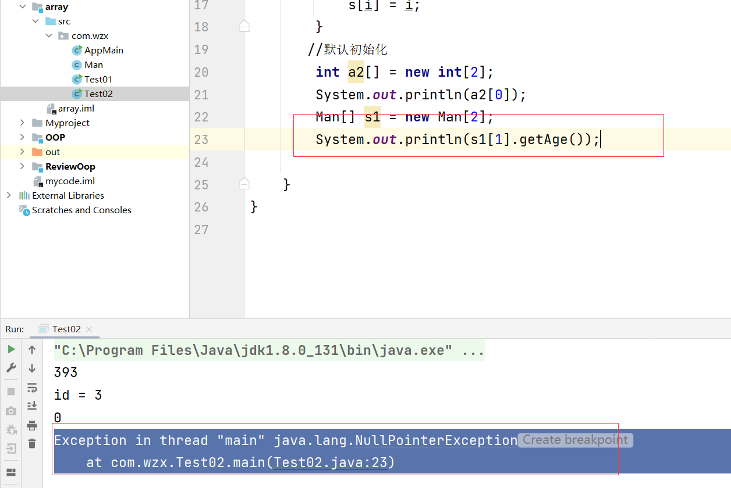The width and height of the screenshot is (731, 488).
Task: Close the Test02 run tab
Action: 89,329
